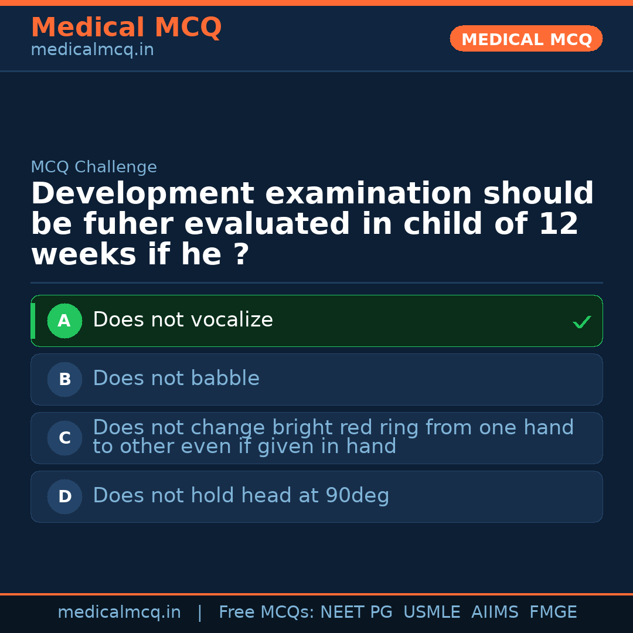The height and width of the screenshot is (633, 633).
Task: Open the Medical MCQ header title
Action: 126,28
